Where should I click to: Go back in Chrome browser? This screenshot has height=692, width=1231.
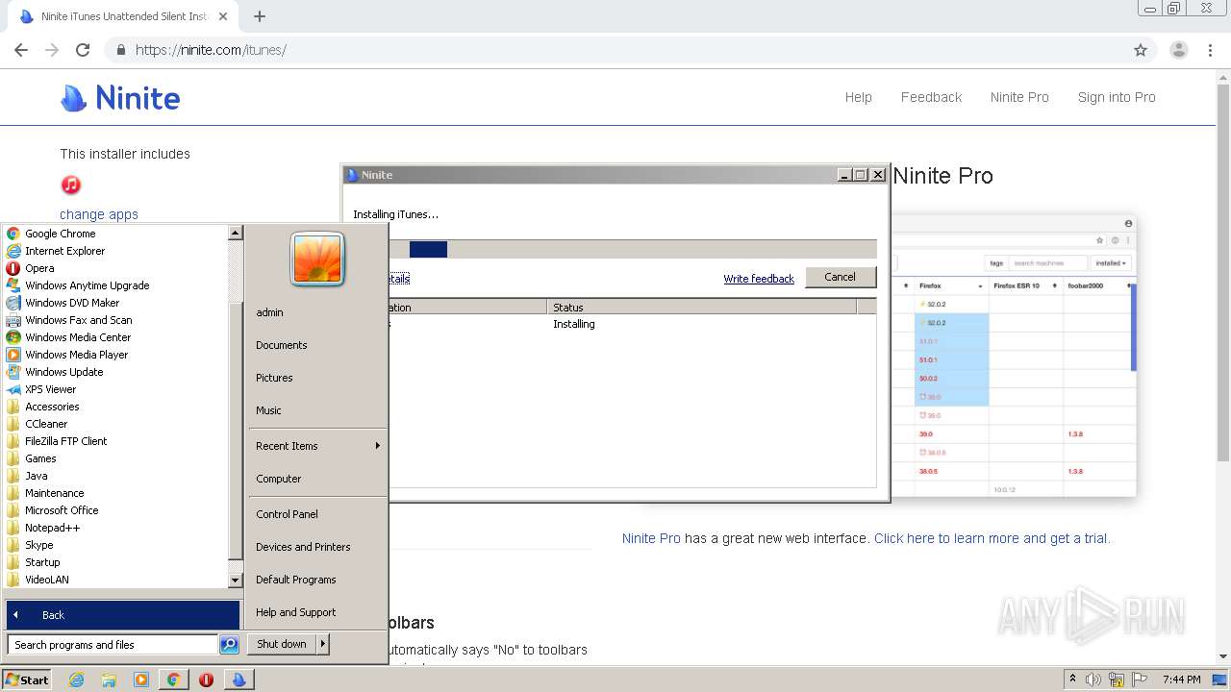coord(21,50)
